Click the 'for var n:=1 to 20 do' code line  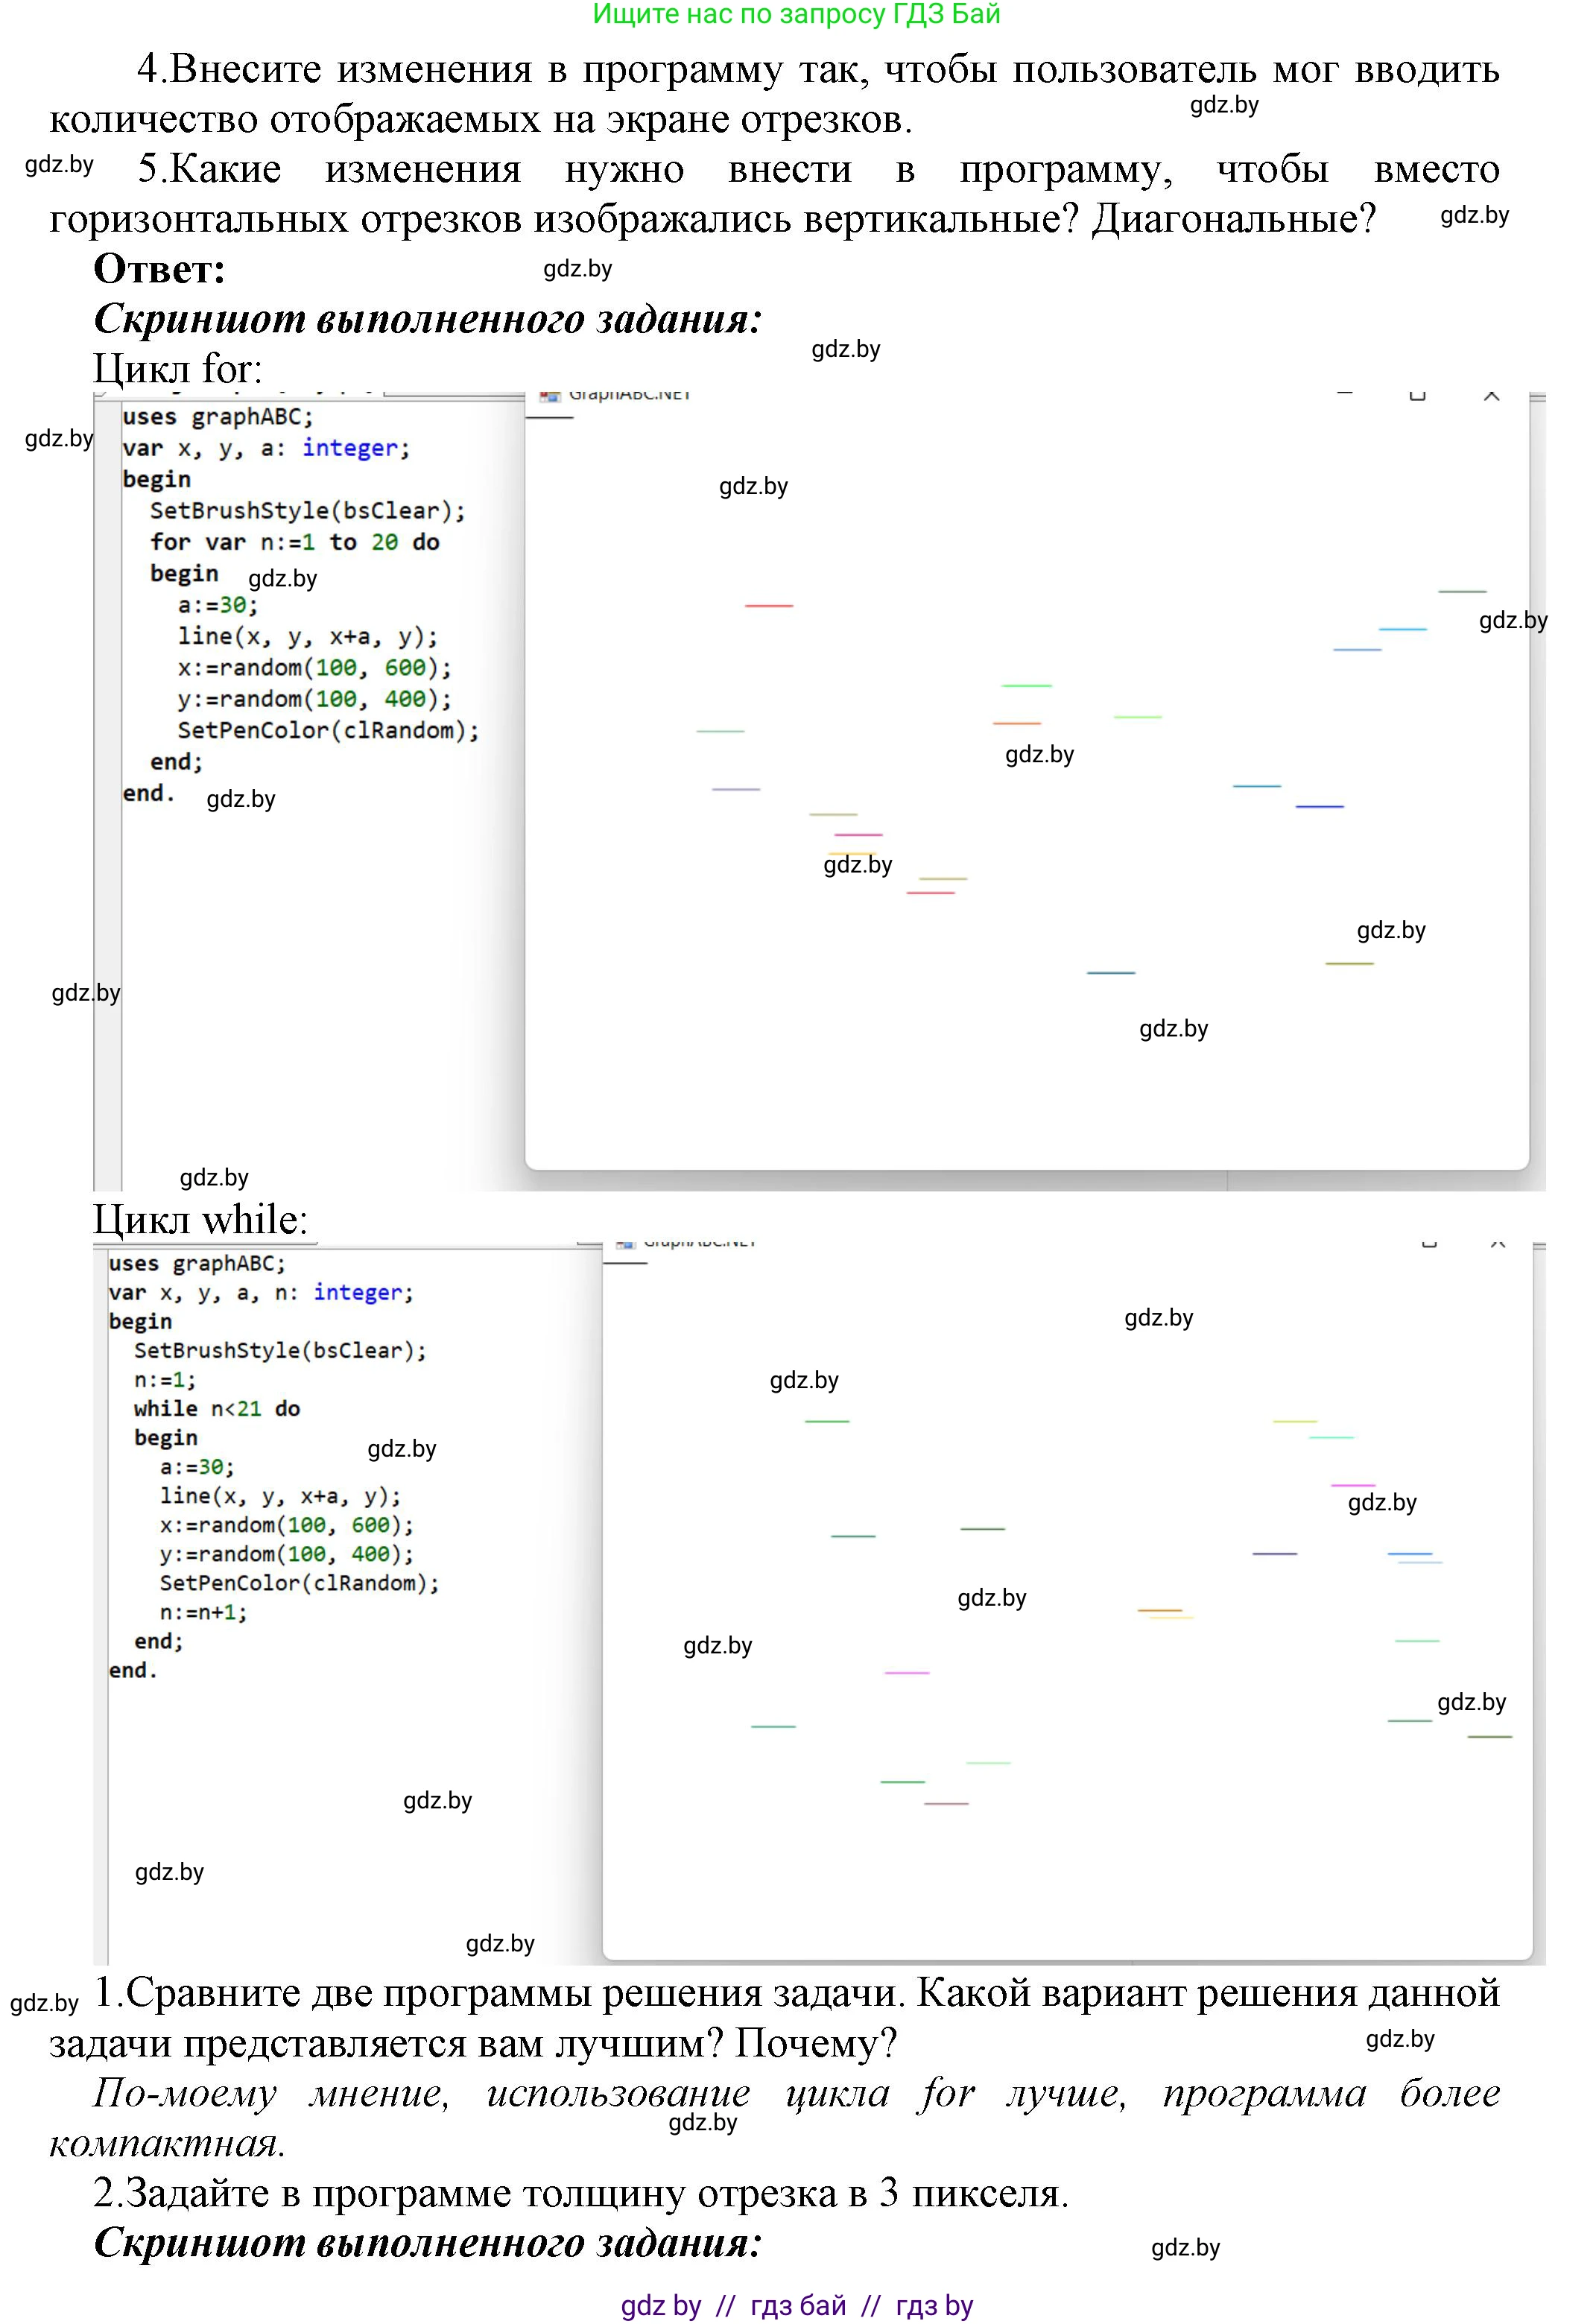click(x=294, y=542)
